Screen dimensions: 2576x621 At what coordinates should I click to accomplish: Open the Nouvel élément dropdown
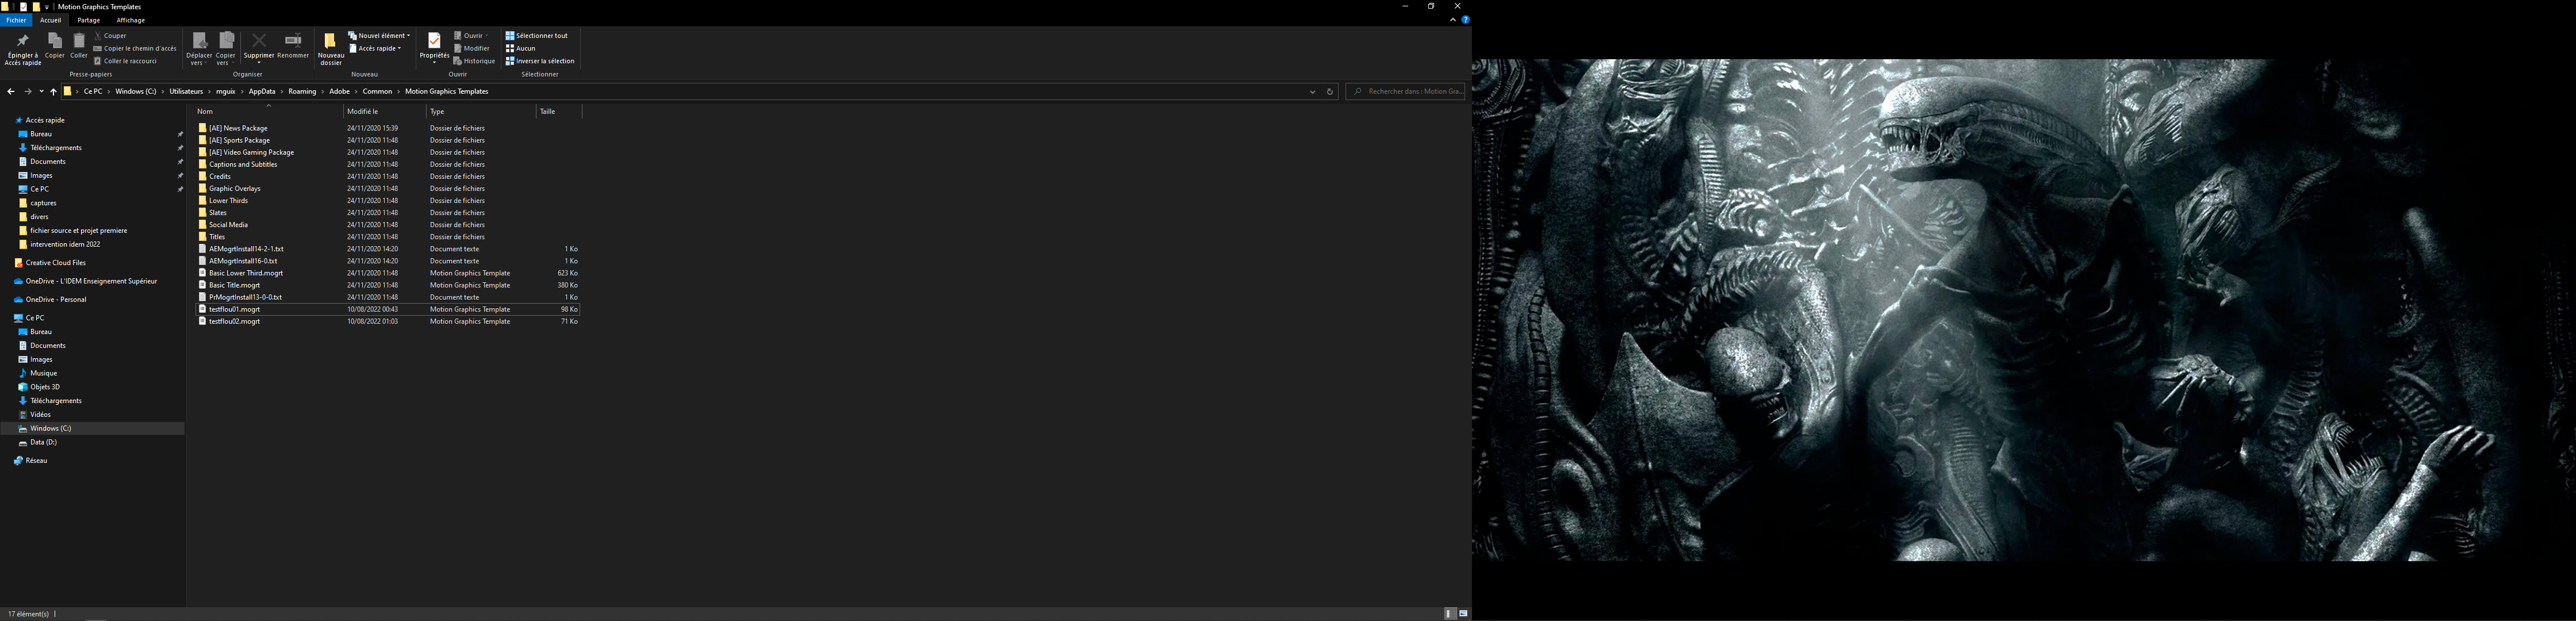coord(379,35)
